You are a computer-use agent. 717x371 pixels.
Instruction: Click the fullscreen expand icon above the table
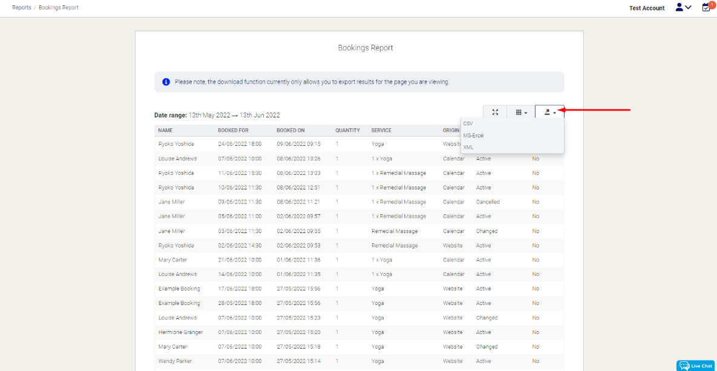495,112
